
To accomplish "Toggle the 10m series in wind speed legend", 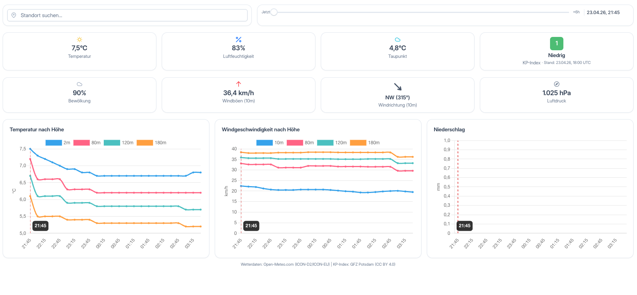I will [x=270, y=143].
